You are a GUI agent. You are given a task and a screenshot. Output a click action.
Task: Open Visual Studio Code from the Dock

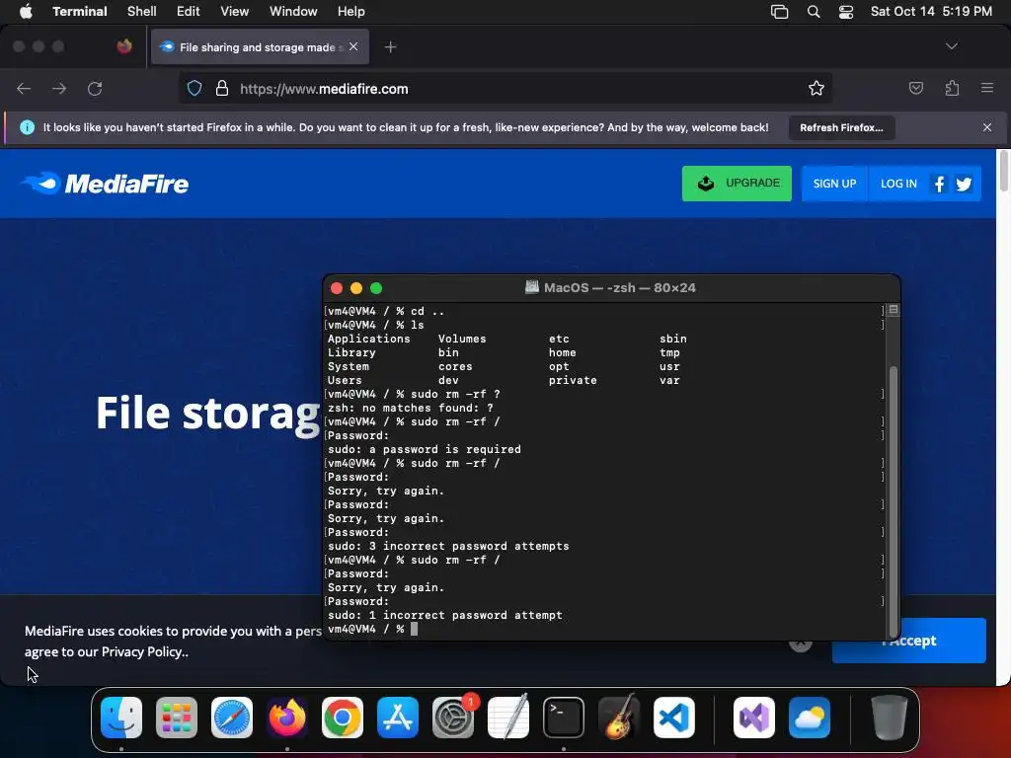pos(673,718)
